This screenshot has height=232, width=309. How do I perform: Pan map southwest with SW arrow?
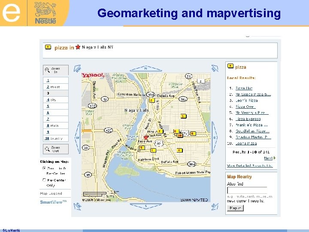(x=77, y=206)
